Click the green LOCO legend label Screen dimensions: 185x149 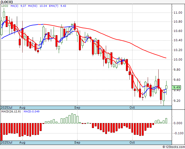pos(5,6)
